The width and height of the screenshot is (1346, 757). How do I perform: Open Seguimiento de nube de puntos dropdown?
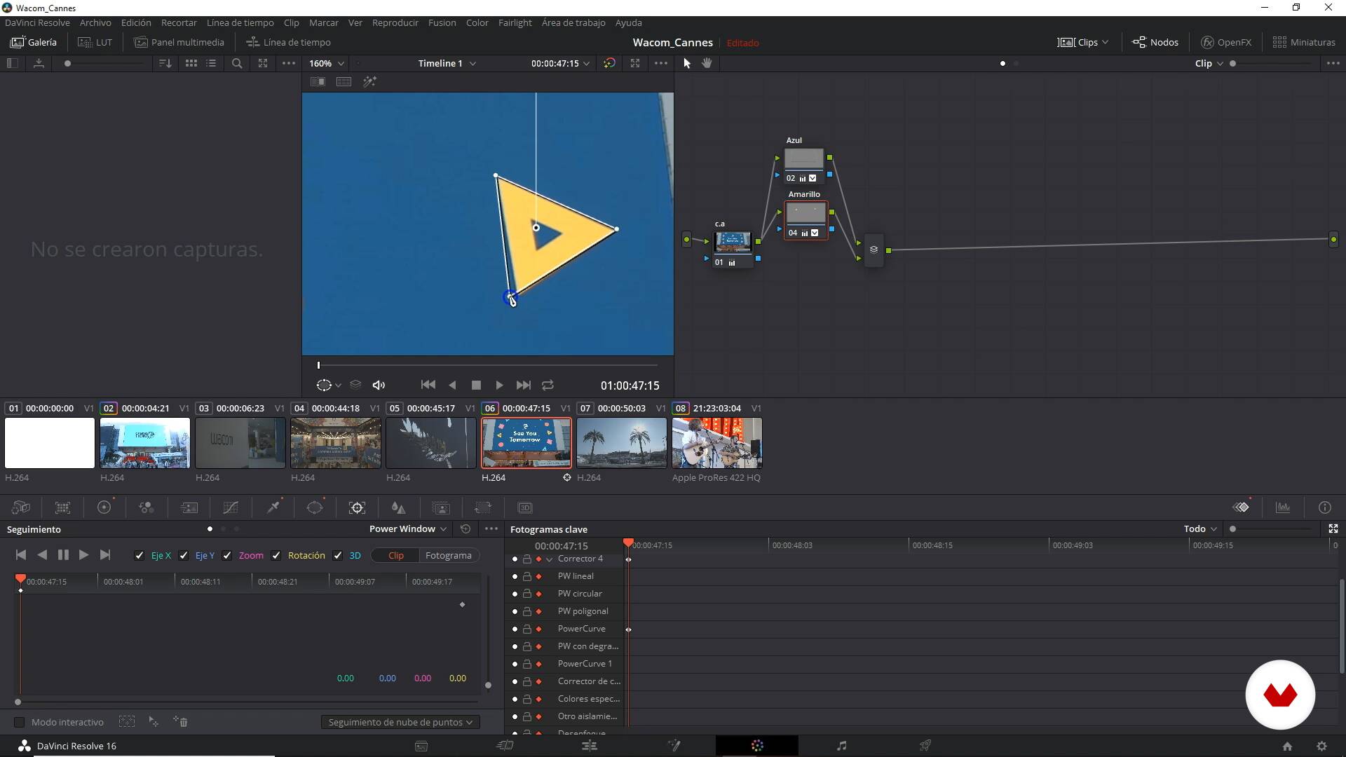point(400,722)
